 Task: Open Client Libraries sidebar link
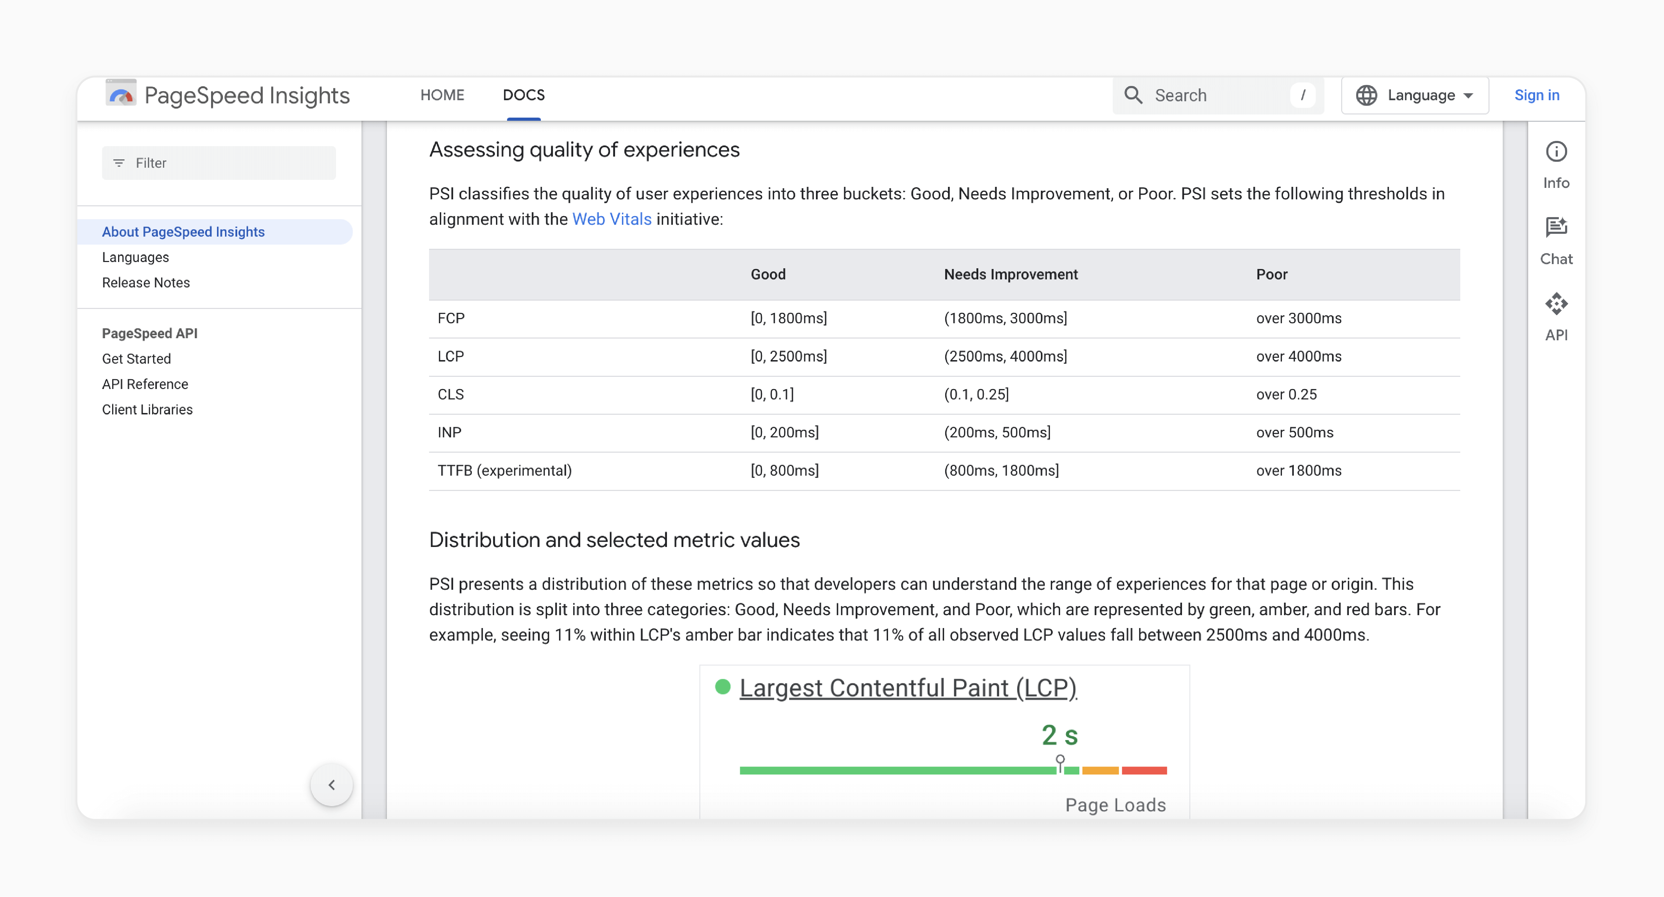147,409
